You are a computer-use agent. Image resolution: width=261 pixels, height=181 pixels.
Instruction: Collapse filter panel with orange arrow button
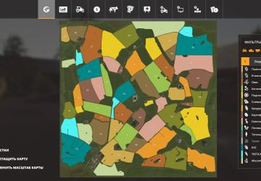click(x=246, y=61)
